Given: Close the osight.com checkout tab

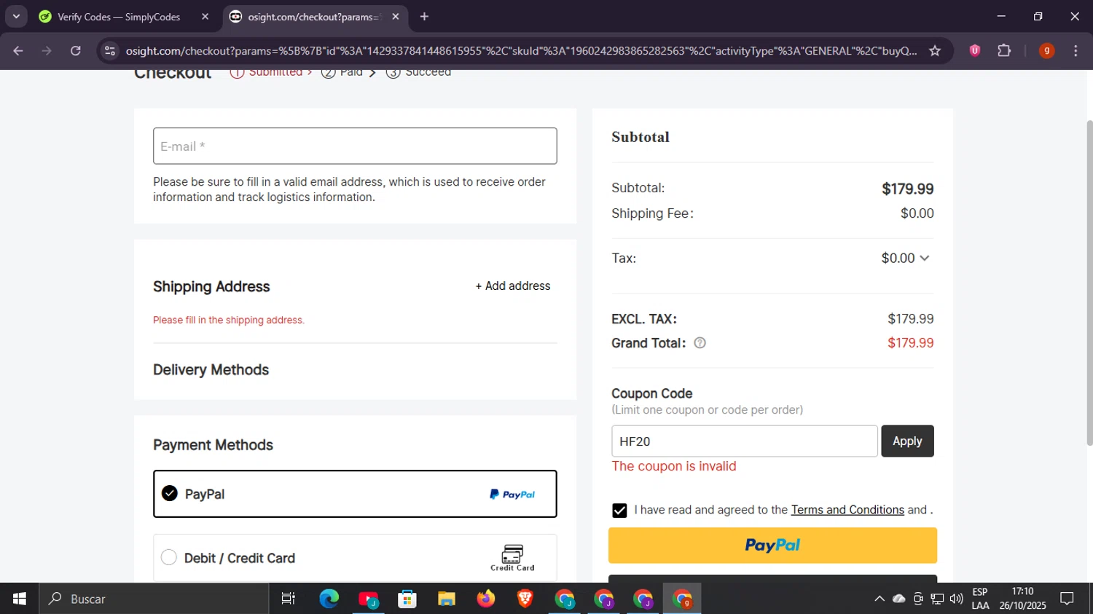Looking at the screenshot, I should coord(396,17).
